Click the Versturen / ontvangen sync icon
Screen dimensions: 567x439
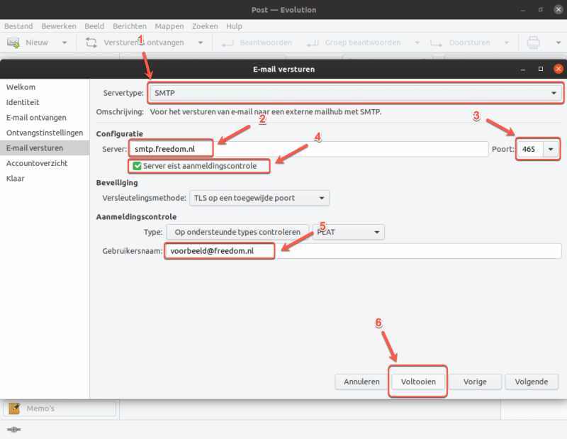[x=91, y=43]
